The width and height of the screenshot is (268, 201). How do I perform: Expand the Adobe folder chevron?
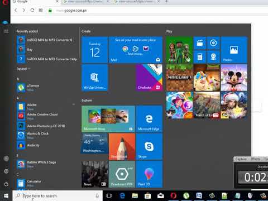click(x=74, y=104)
